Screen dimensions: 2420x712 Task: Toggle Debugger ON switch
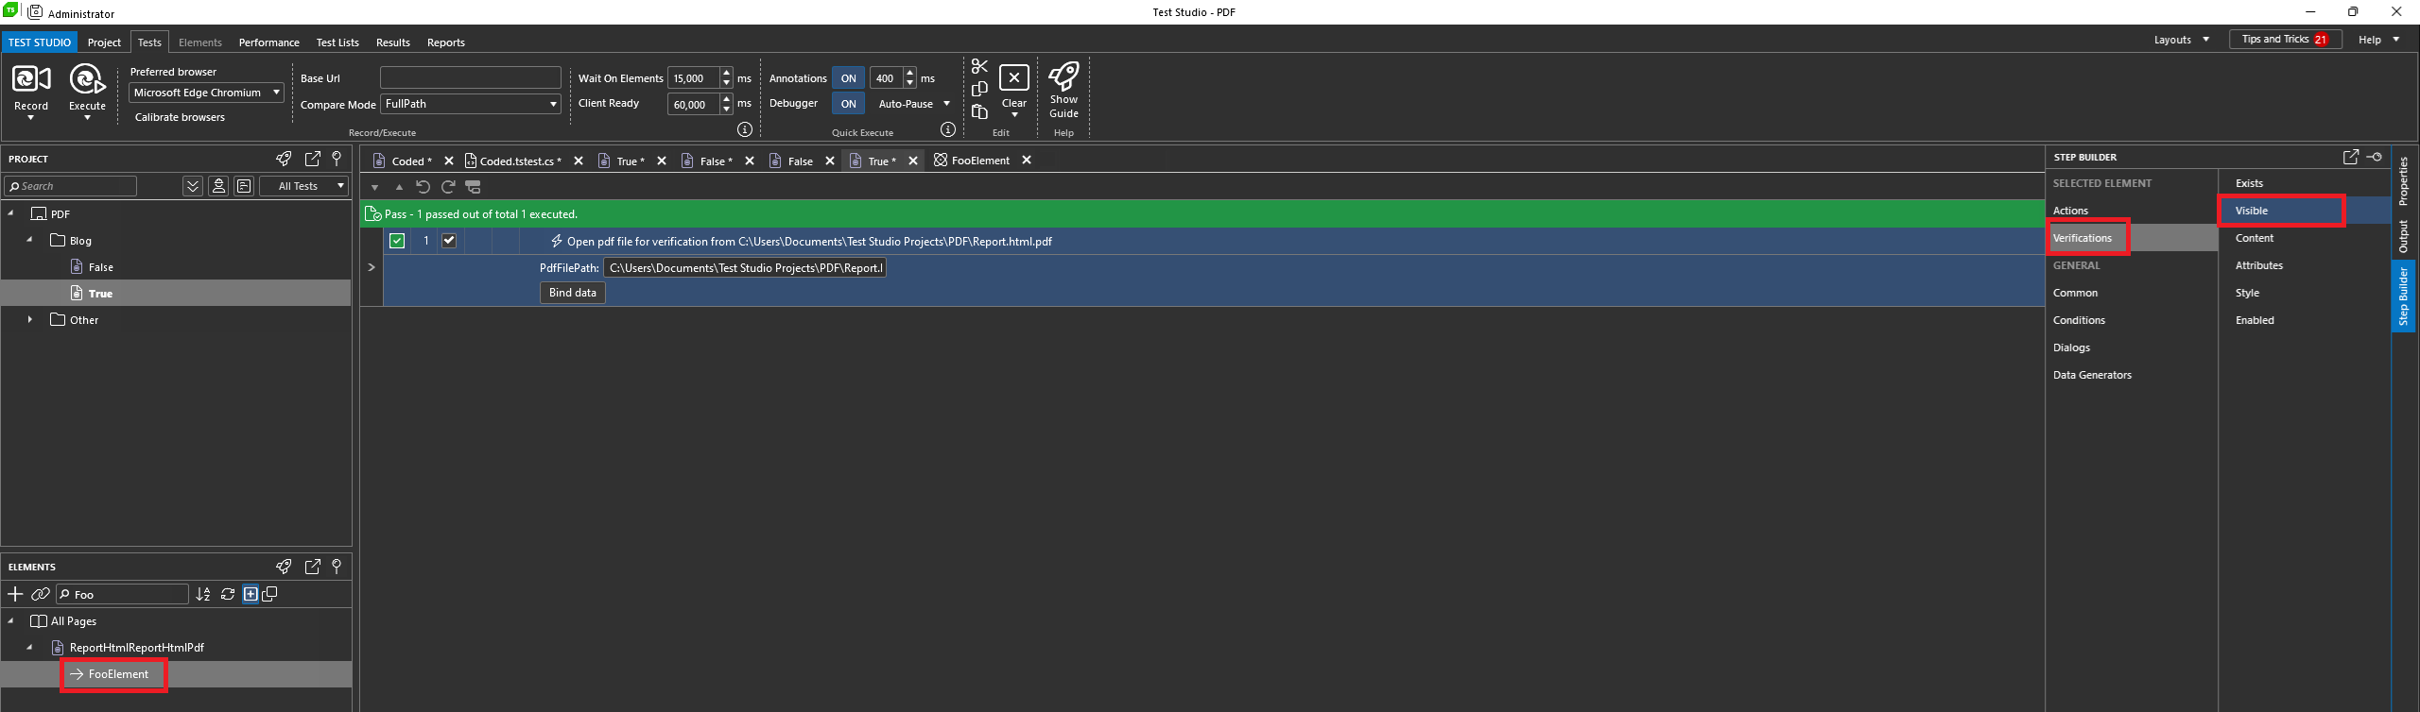[x=849, y=104]
